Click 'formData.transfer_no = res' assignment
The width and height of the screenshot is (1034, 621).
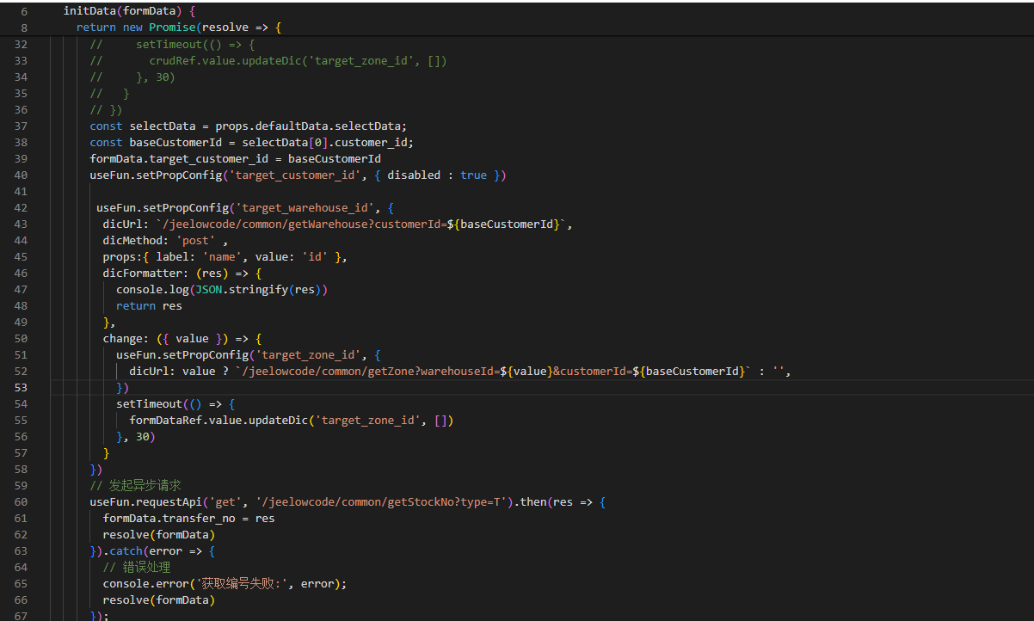coord(188,518)
